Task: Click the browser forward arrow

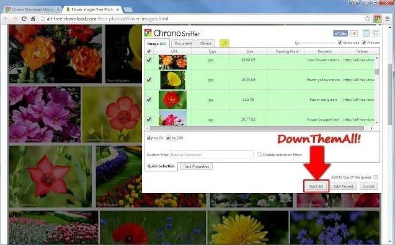Action: 15,19
